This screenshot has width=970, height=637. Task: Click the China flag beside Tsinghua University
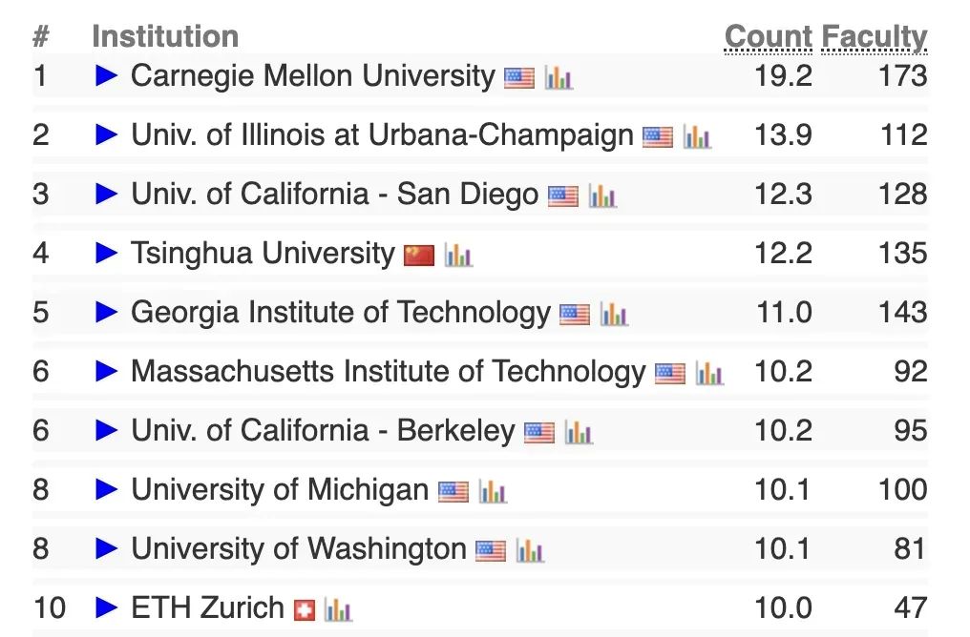click(x=419, y=256)
